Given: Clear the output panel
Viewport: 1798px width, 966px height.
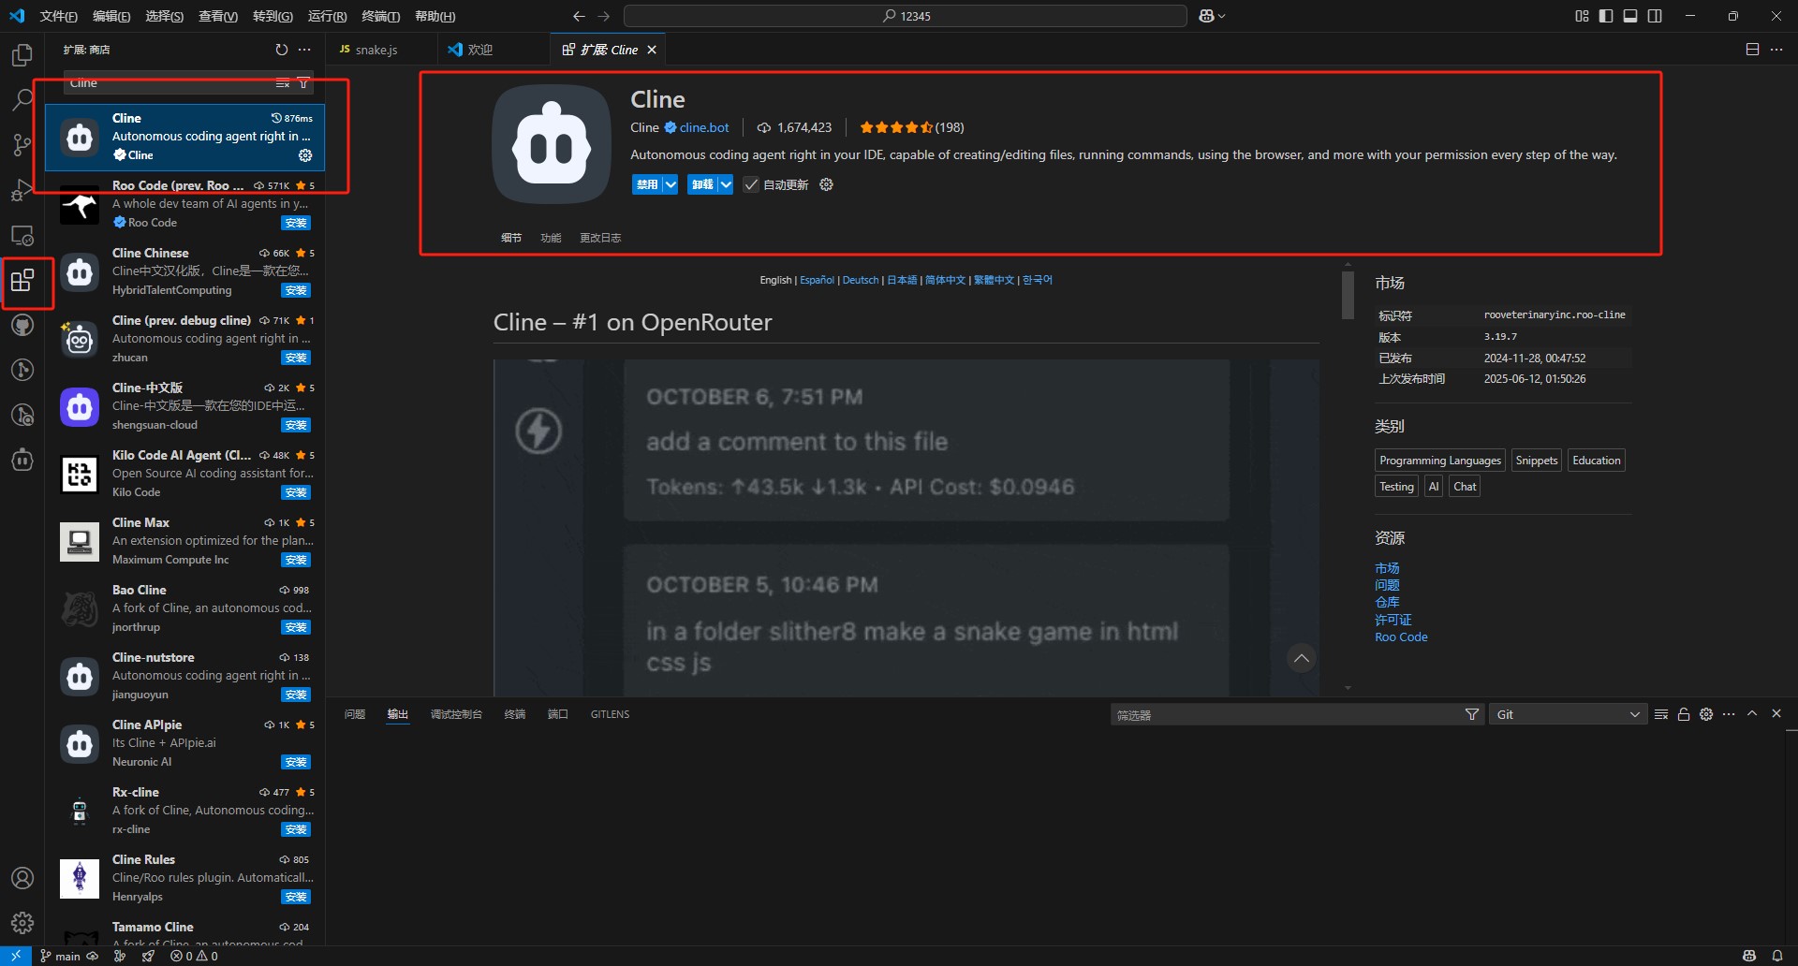Looking at the screenshot, I should (x=1661, y=714).
